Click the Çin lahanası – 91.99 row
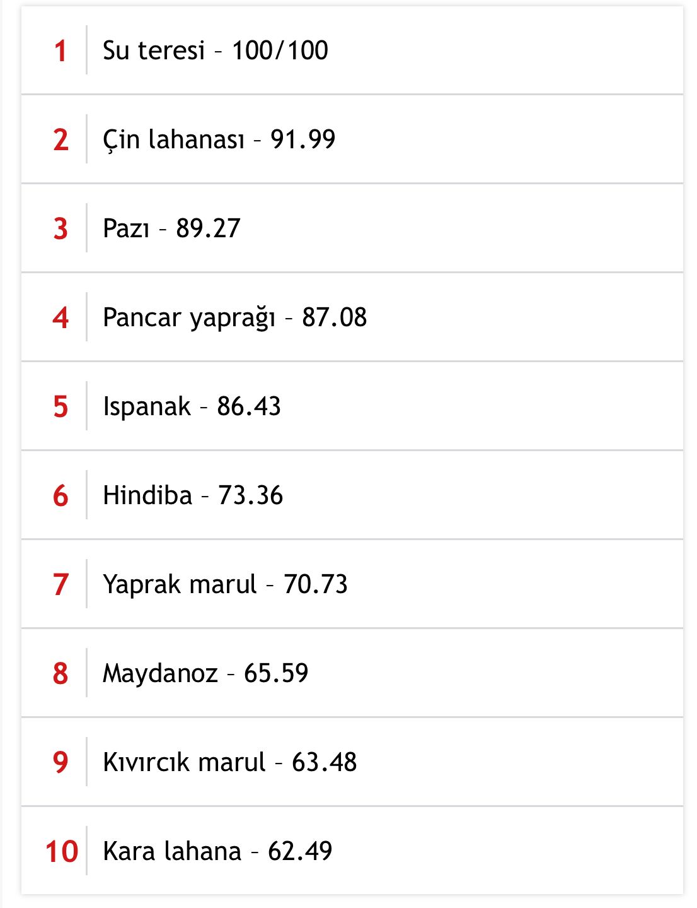The image size is (697, 908). click(x=352, y=139)
